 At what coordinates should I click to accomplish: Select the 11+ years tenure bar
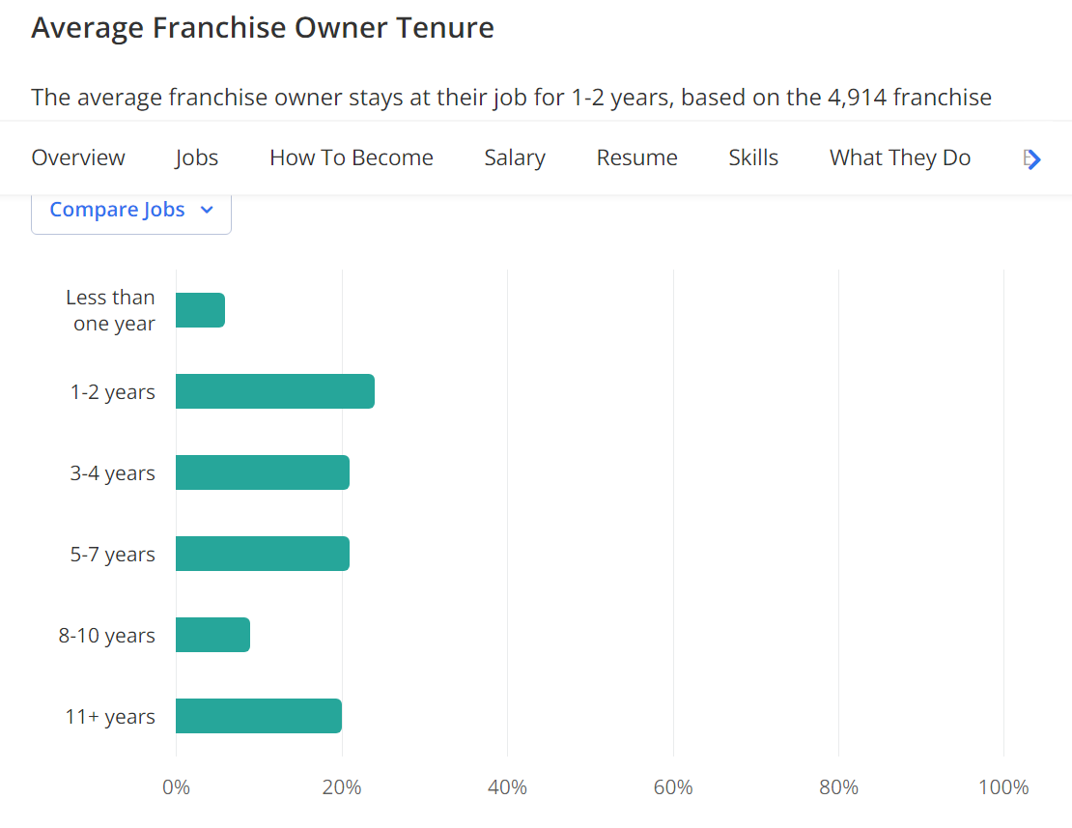pyautogui.click(x=258, y=716)
